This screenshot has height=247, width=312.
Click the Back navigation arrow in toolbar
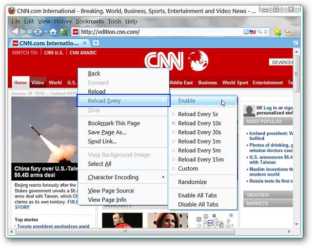tap(15, 32)
